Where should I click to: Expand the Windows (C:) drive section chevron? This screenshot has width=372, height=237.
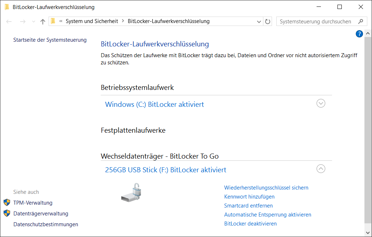click(321, 103)
